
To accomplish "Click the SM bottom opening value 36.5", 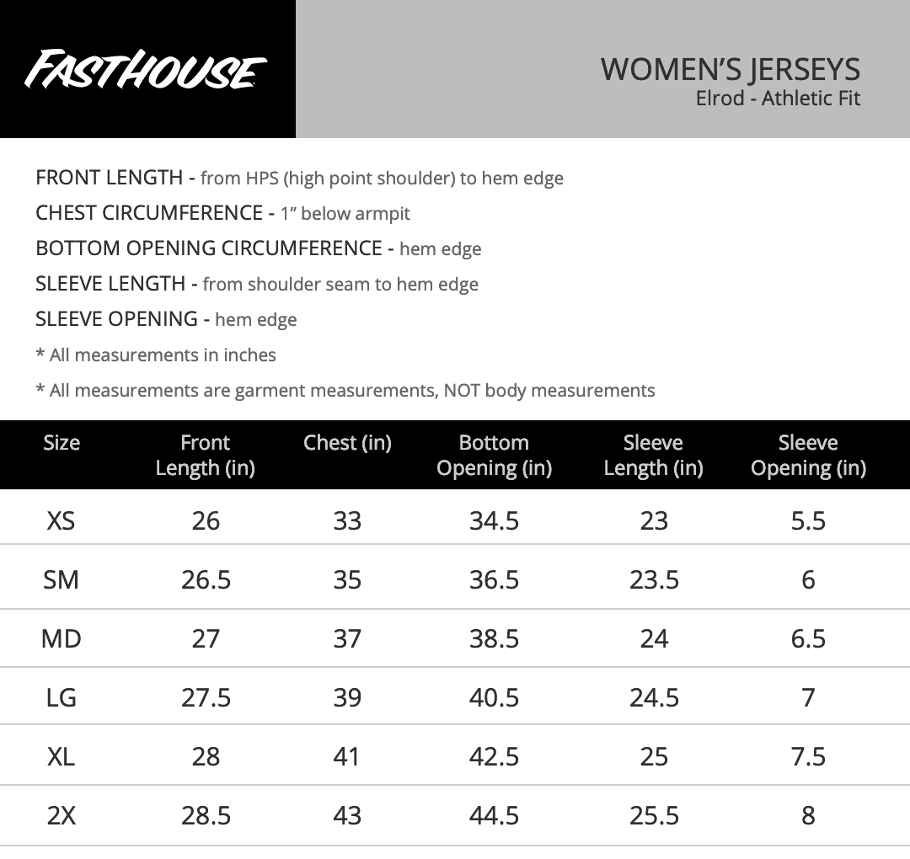I will (x=494, y=579).
